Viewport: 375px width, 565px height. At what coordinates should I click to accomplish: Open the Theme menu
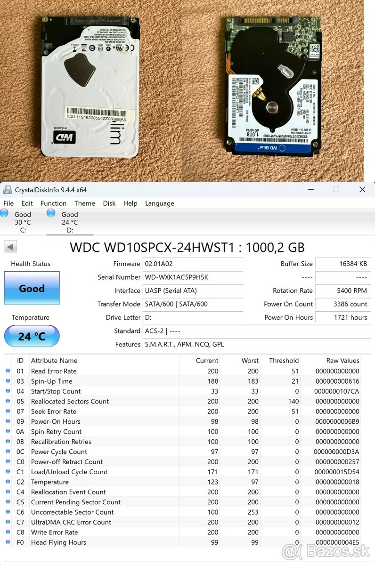tap(85, 203)
